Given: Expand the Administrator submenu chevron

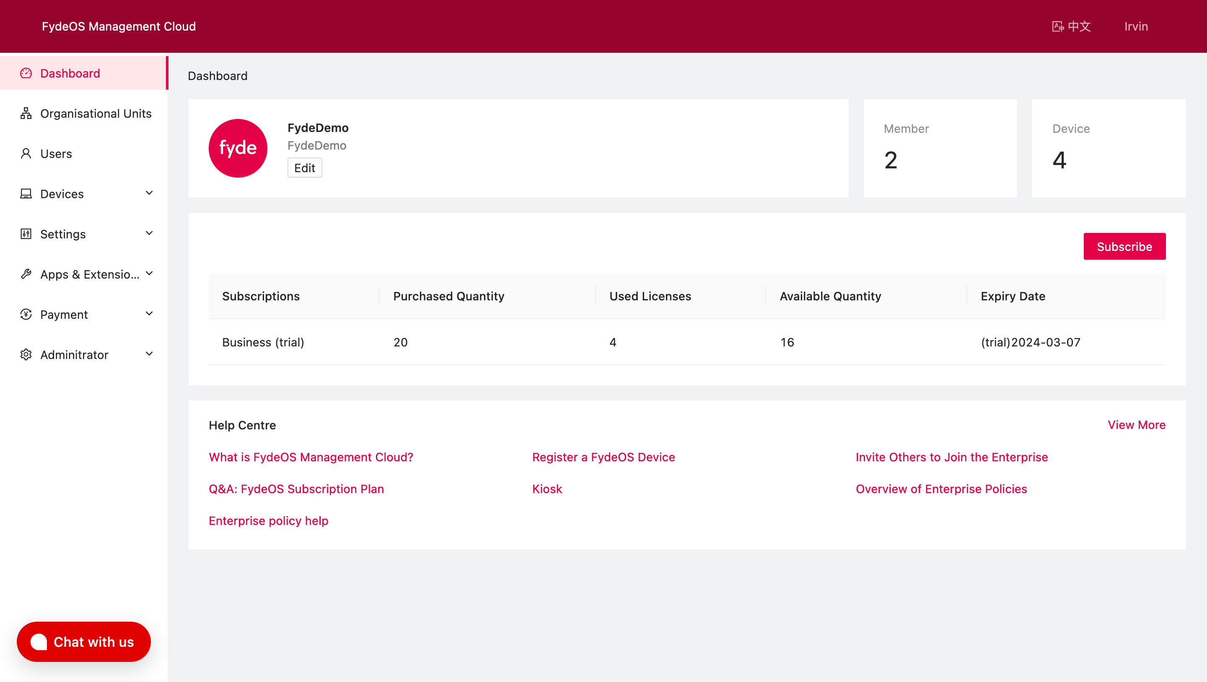Looking at the screenshot, I should click(x=149, y=354).
